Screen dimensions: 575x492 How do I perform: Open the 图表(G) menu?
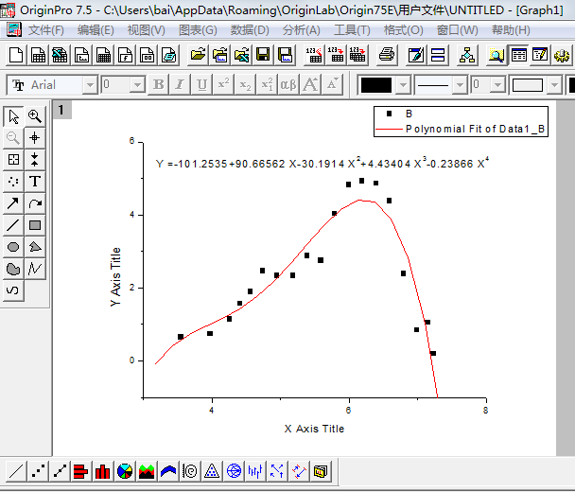pos(198,30)
